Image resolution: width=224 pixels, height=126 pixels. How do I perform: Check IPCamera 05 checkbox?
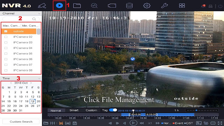click(6, 54)
